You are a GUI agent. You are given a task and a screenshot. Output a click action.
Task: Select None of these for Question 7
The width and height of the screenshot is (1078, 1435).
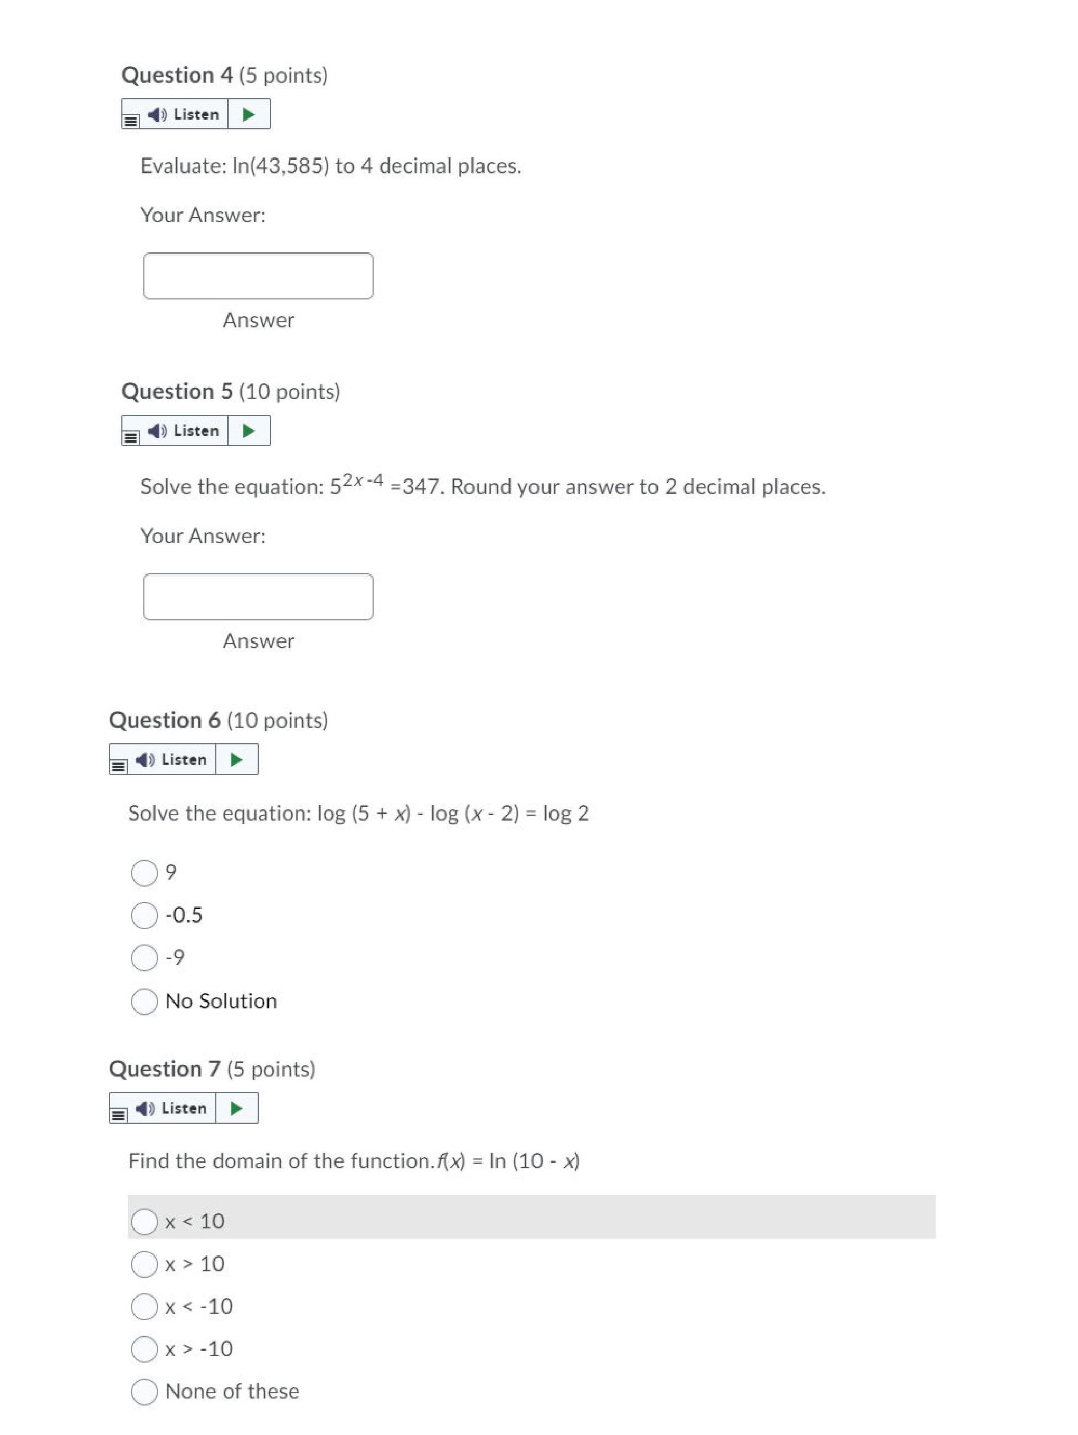coord(144,1392)
